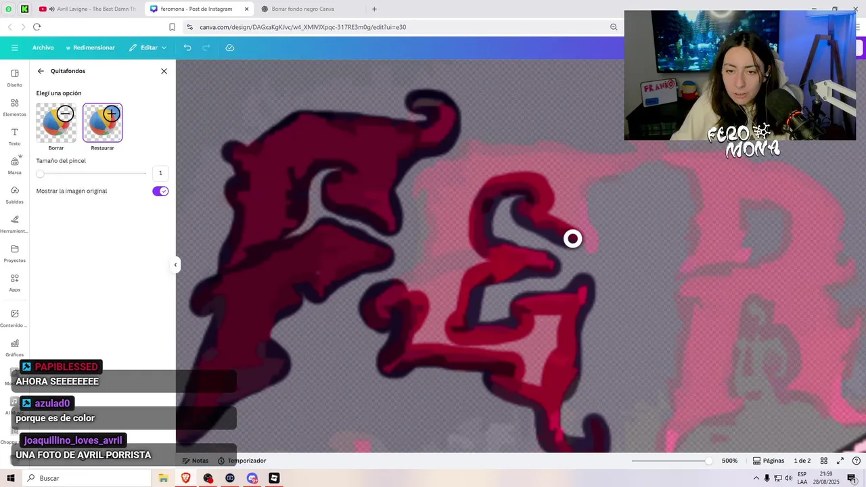Show hidden system tray icons
The image size is (866, 487).
[x=756, y=478]
